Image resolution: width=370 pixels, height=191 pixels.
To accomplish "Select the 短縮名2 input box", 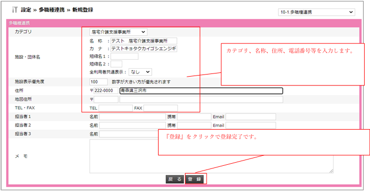I will [116, 64].
